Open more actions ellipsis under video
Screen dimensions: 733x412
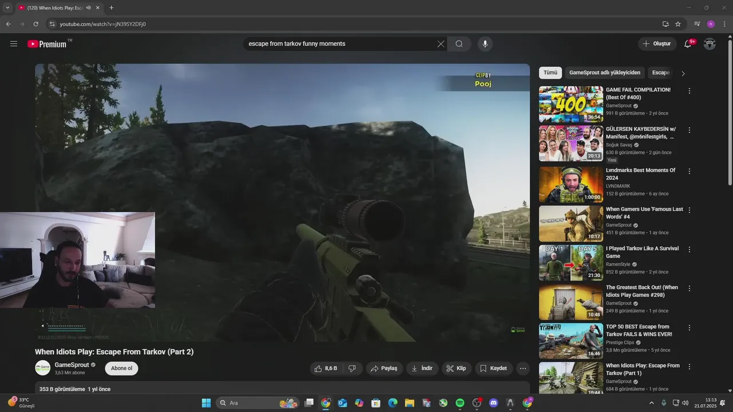click(523, 369)
